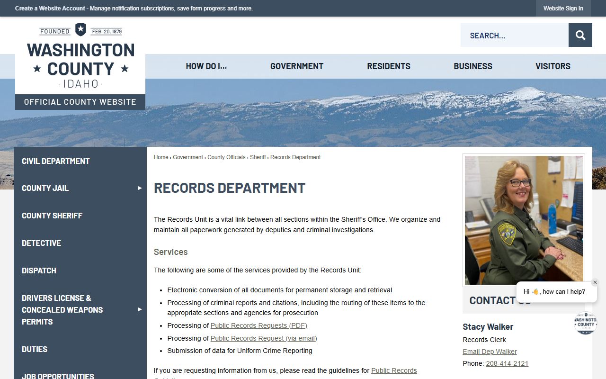Open Duties sidebar link
Viewport: 606px width, 379px height.
pos(35,349)
